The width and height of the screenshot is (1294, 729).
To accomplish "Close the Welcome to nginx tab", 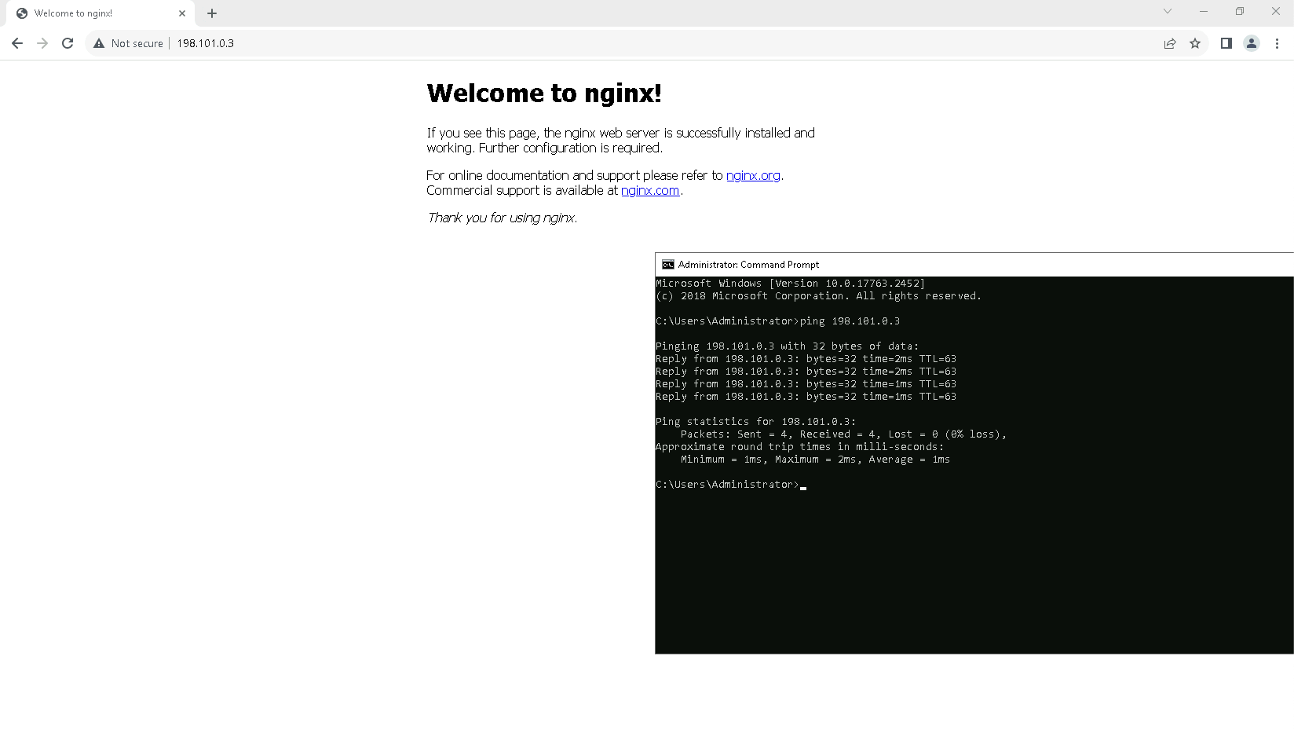I will [x=182, y=13].
